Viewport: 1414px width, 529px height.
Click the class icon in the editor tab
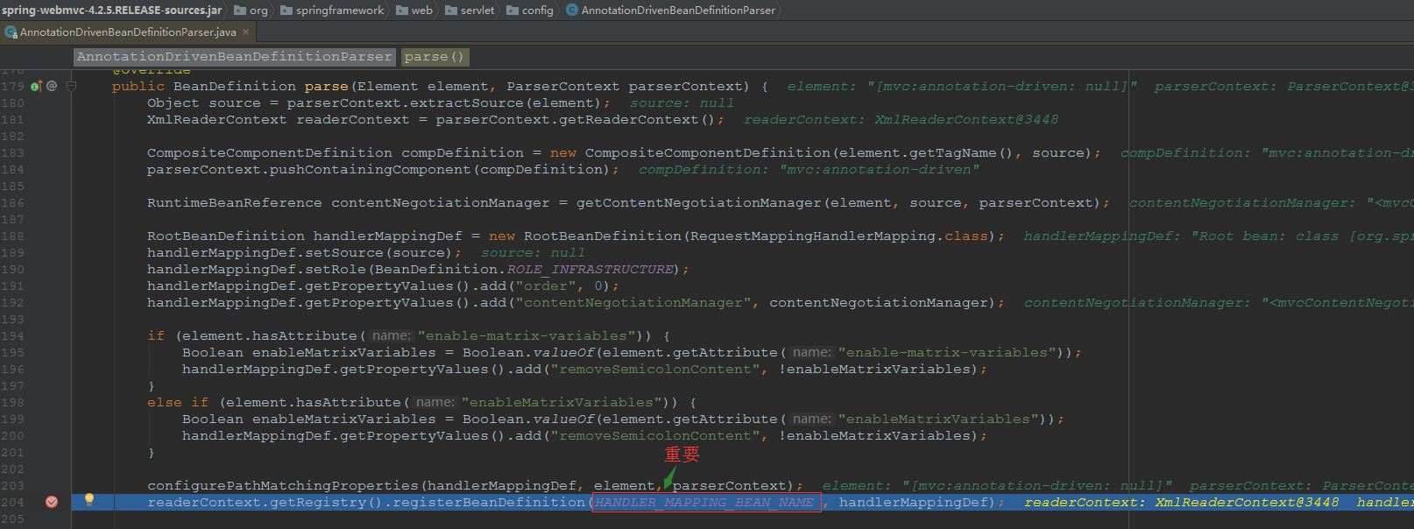pos(11,32)
